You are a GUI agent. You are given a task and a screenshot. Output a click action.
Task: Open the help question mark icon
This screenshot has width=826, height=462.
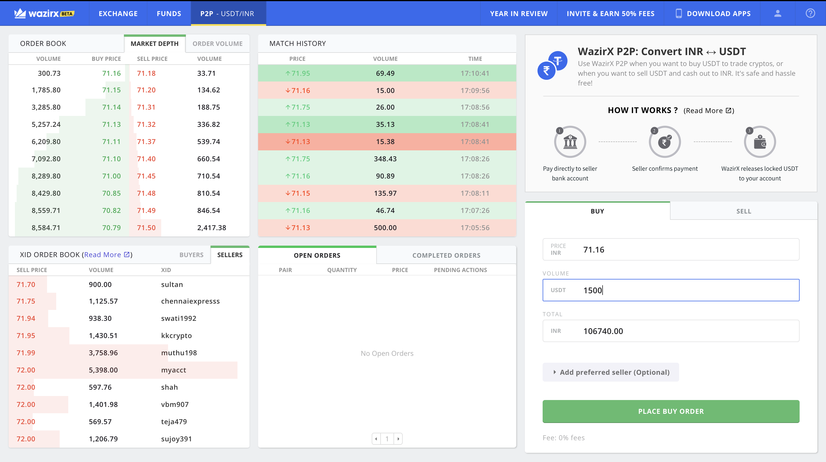(x=810, y=13)
